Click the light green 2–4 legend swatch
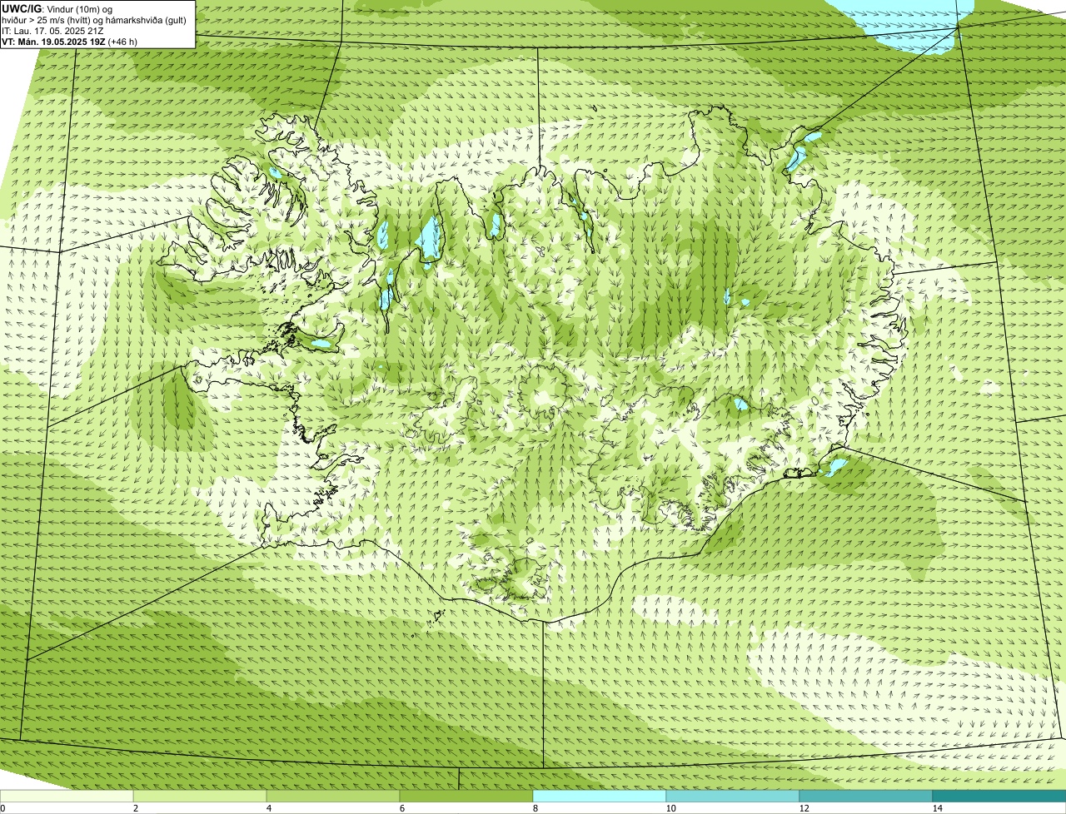 point(200,796)
